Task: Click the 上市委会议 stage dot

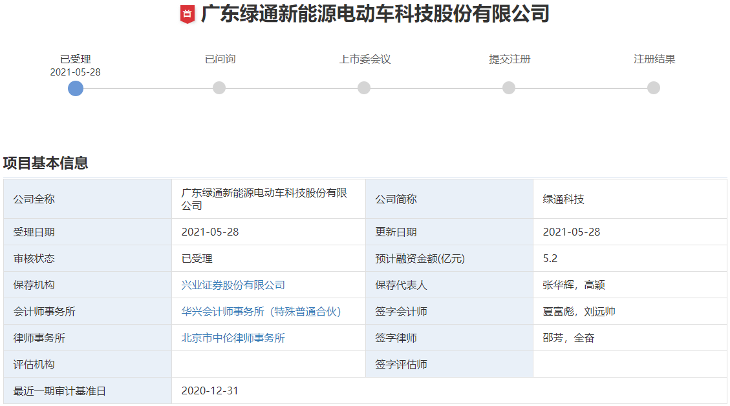Action: click(x=363, y=88)
